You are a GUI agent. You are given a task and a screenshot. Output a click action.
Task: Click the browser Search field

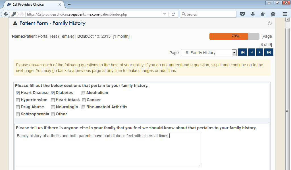208,14
